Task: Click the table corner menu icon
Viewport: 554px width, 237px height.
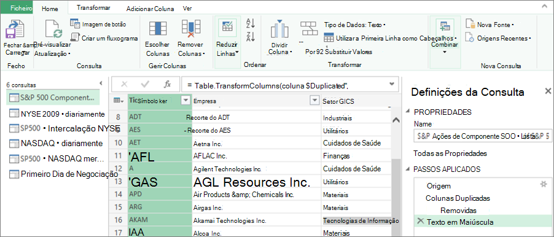Action: (119, 101)
